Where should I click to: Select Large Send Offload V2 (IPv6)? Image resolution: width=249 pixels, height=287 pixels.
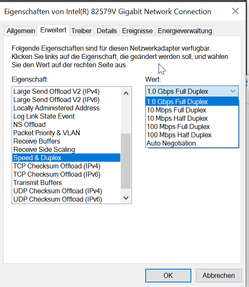click(66, 100)
